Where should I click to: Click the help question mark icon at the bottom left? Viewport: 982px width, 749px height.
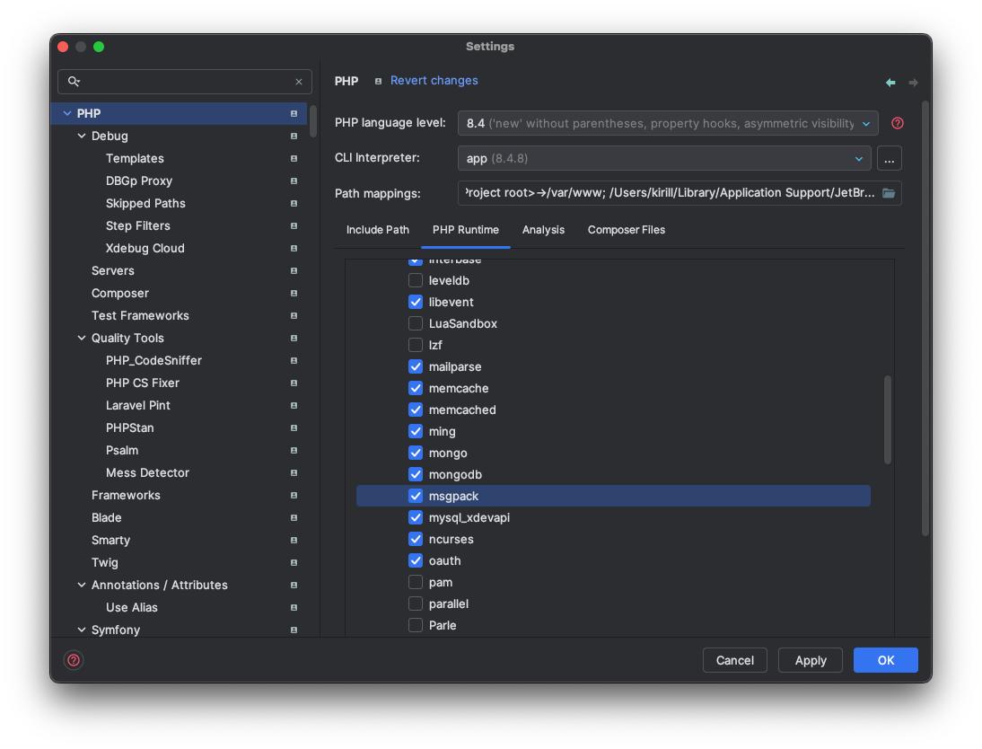[x=74, y=660]
